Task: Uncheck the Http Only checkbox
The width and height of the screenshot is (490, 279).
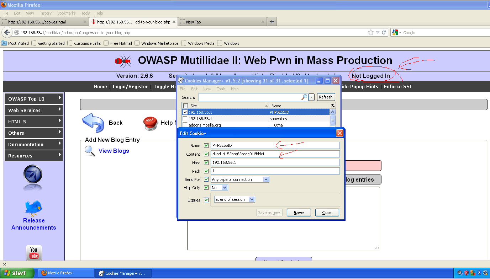Action: point(206,188)
